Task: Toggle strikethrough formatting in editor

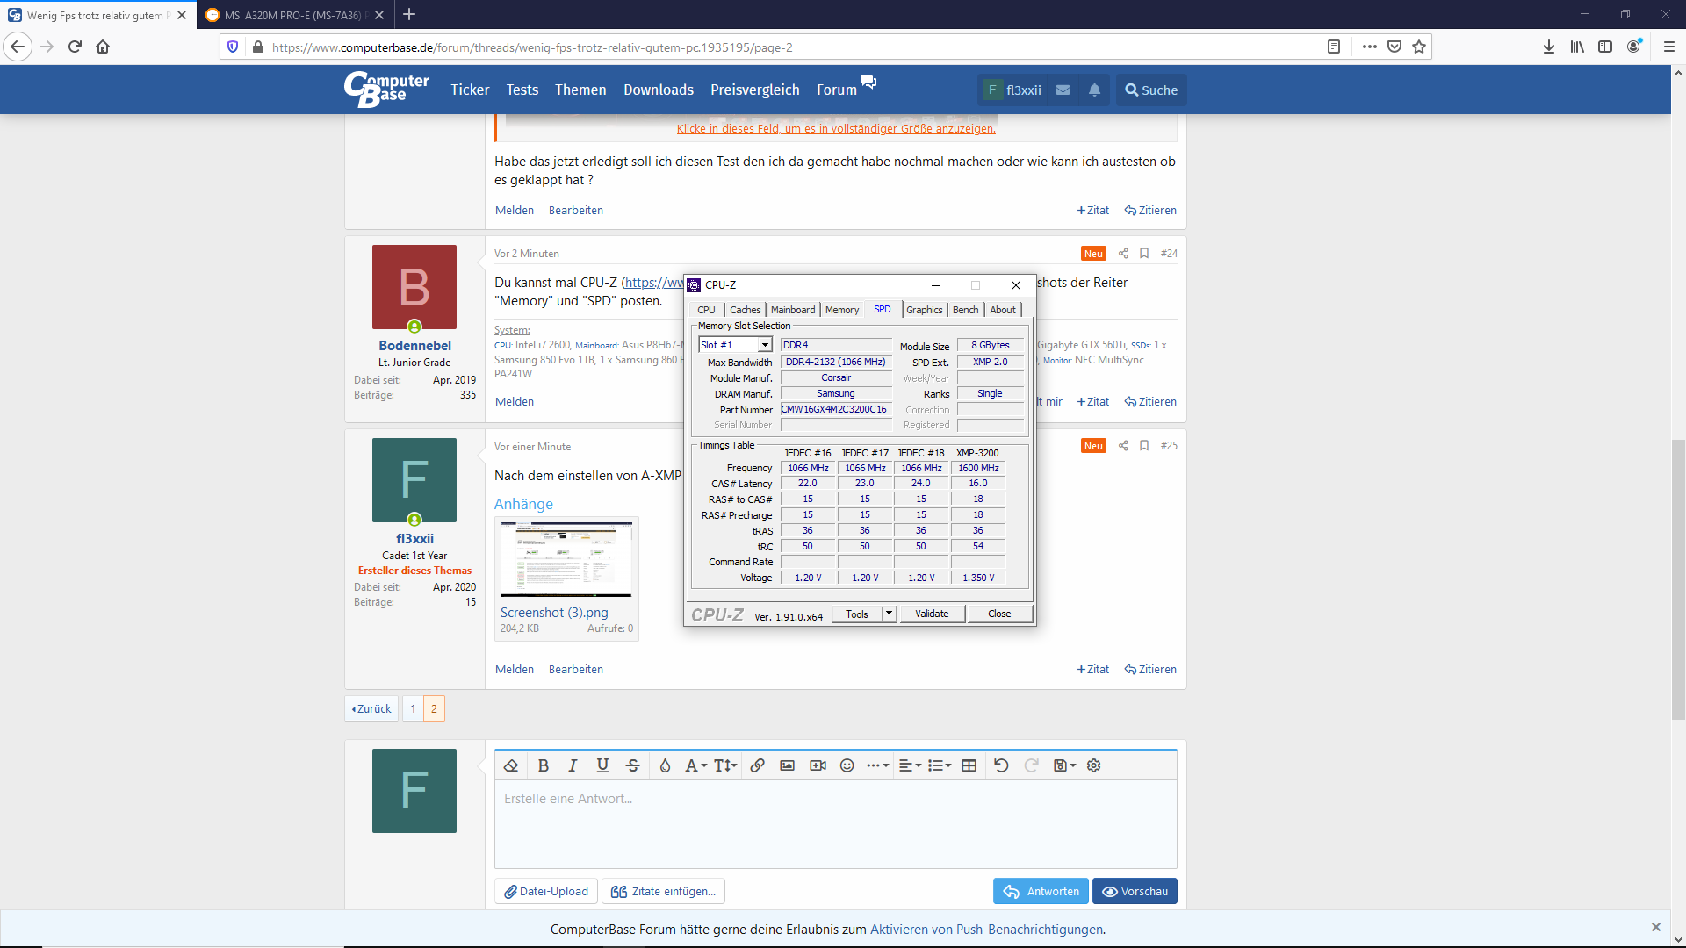Action: pos(632,765)
